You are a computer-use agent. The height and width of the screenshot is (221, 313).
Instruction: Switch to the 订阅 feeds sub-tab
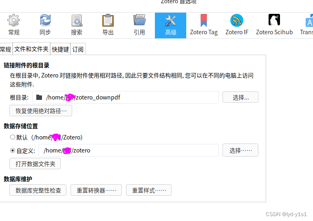78,49
